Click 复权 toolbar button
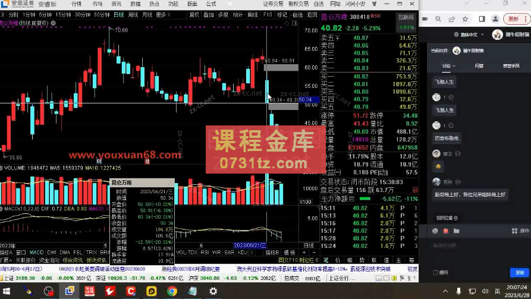Screen dimensions: 531x299 [x=194, y=14]
